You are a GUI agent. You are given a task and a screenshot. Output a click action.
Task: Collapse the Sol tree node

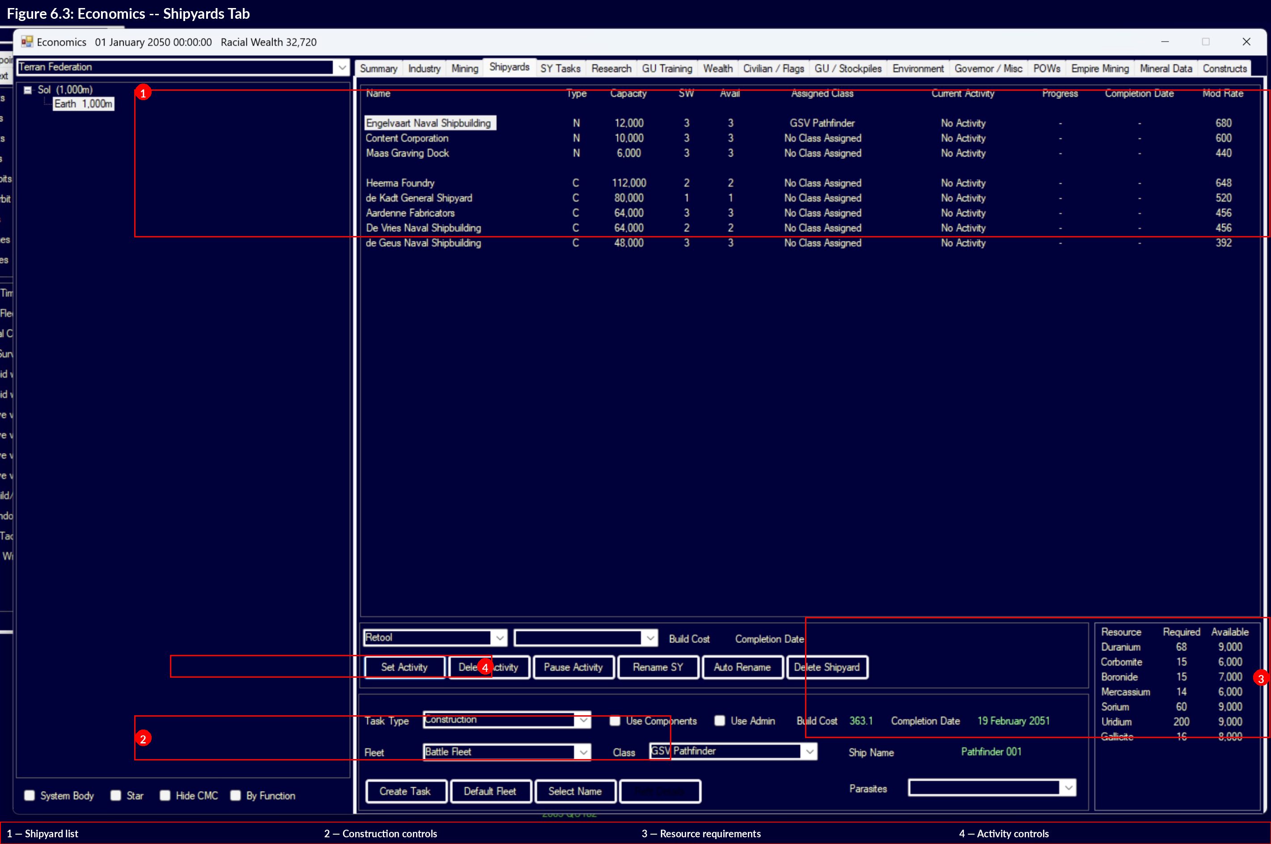point(27,90)
